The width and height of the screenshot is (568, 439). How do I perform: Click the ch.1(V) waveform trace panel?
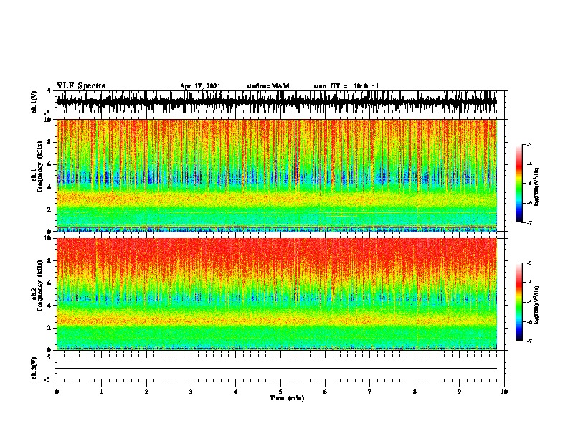click(x=282, y=102)
